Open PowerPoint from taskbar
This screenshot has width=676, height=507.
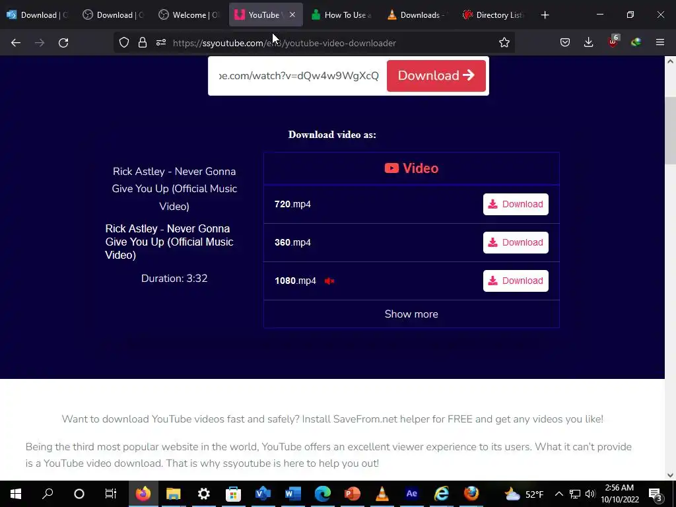[353, 494]
